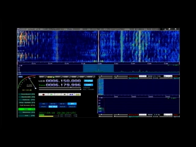Click the LO frequency display 0006.150.000
Image resolution: width=196 pixels, height=147 pixels.
(x=63, y=81)
